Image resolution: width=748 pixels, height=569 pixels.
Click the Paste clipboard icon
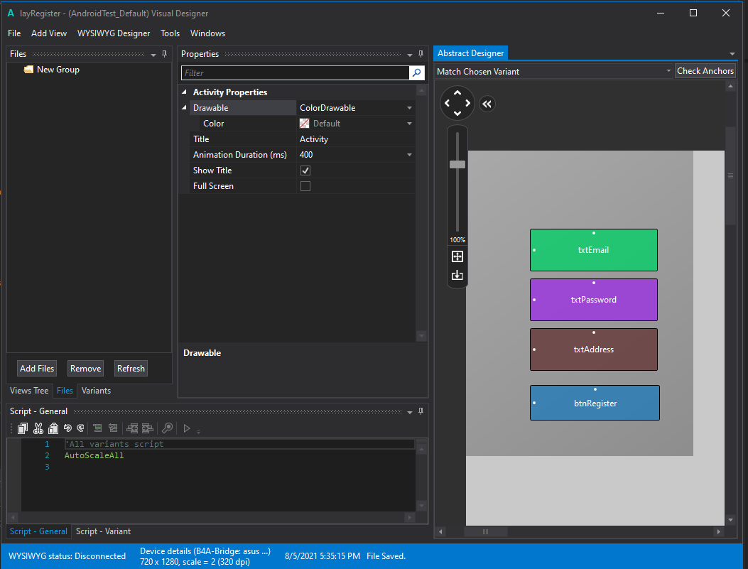[53, 428]
